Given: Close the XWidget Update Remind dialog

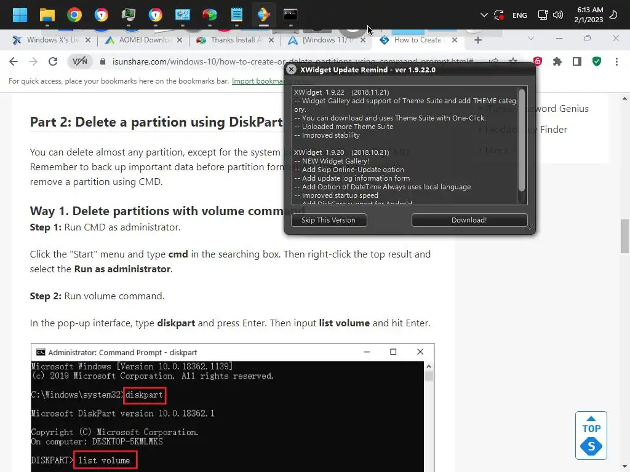Looking at the screenshot, I should coord(291,69).
